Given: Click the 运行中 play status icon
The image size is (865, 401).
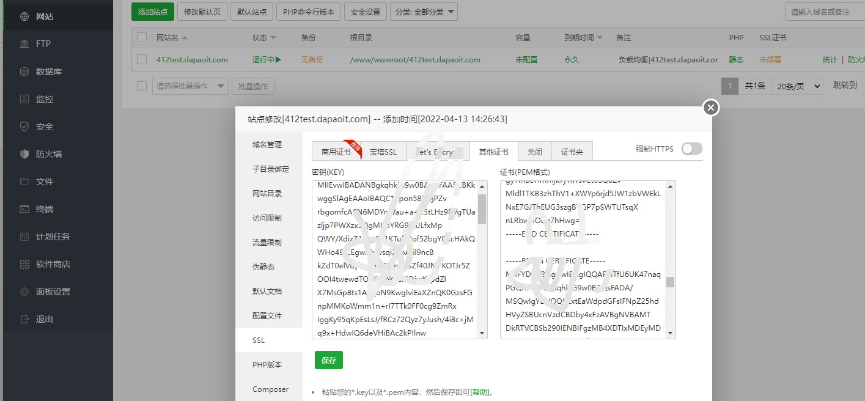Looking at the screenshot, I should click(x=278, y=60).
